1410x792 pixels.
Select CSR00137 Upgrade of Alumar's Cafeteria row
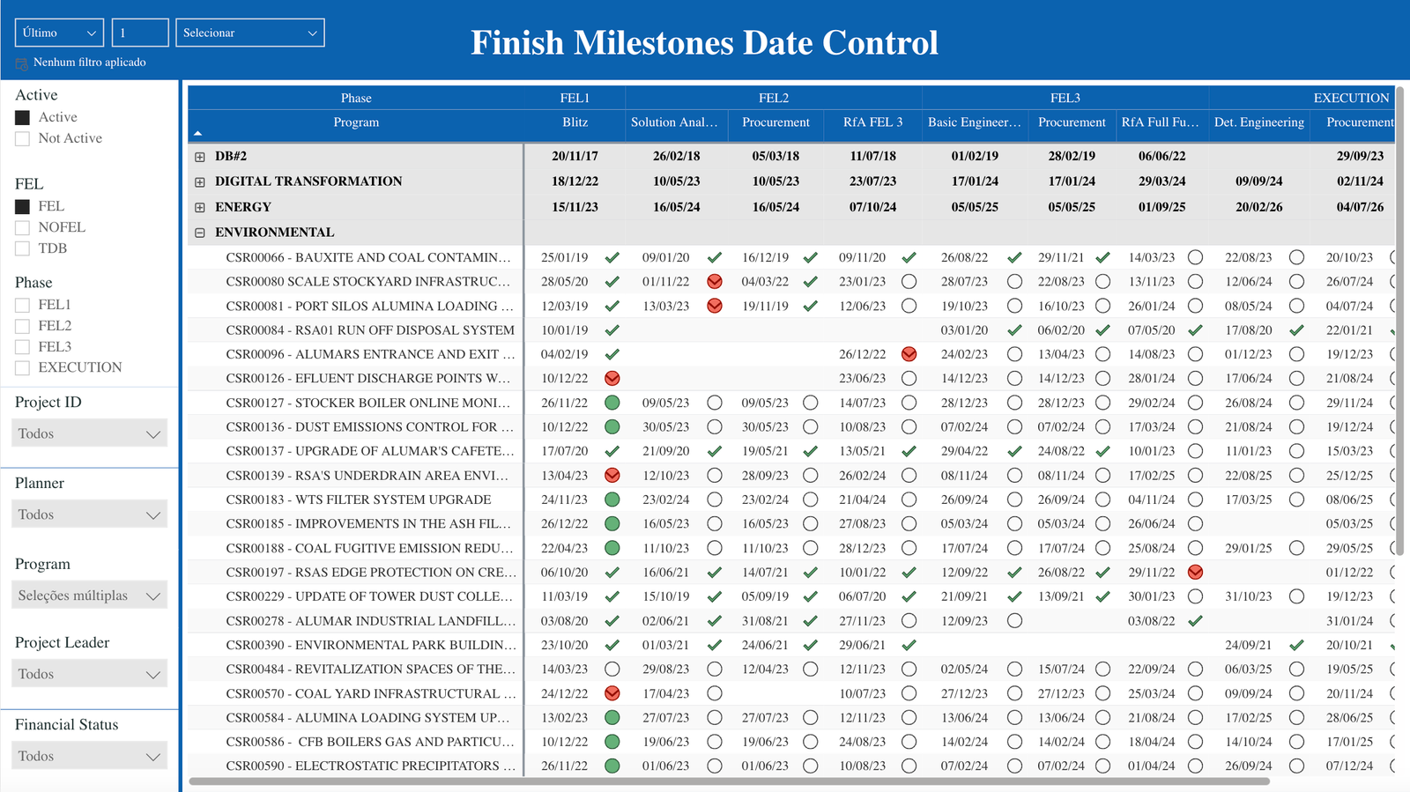point(369,451)
